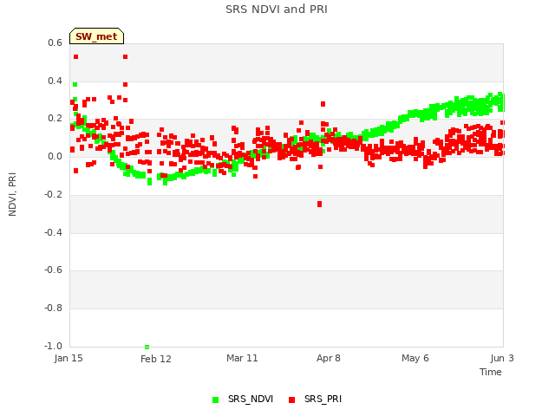Click the 0.4 y-axis tick label
This screenshot has height=416, width=555.
(55, 81)
